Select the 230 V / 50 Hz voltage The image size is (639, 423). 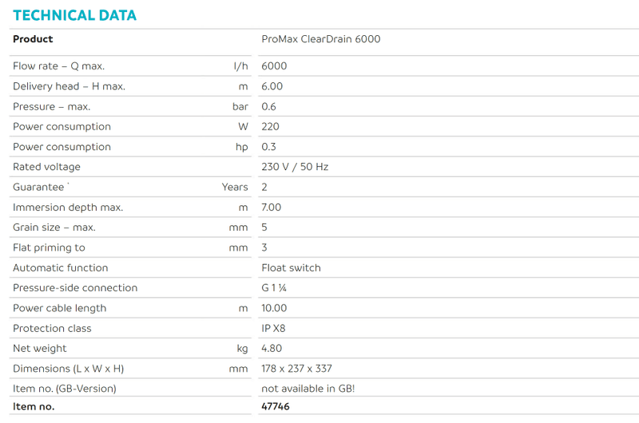[x=295, y=167]
